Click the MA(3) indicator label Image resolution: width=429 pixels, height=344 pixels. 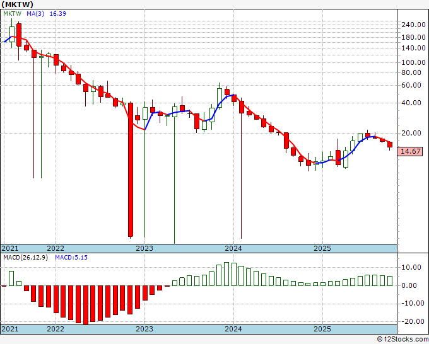[x=35, y=14]
